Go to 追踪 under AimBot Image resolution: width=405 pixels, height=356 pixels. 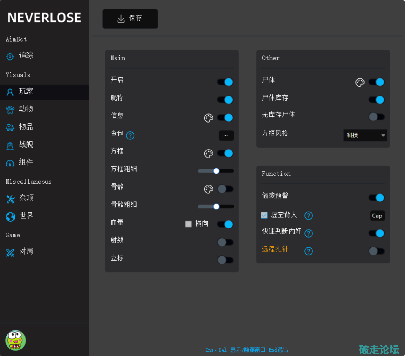(x=26, y=56)
